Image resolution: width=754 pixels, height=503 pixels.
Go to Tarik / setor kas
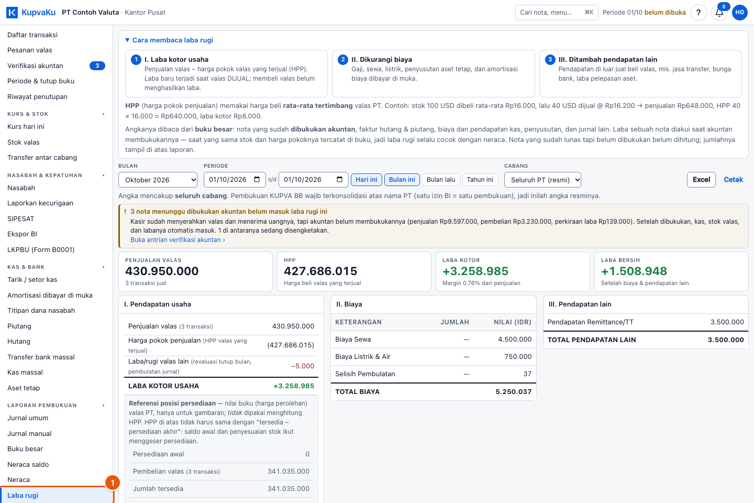[56, 279]
